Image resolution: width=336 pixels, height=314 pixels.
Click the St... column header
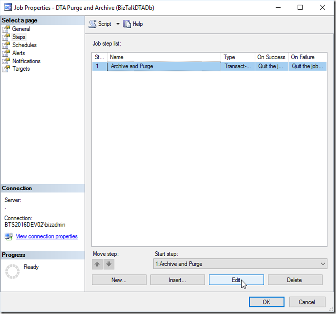coord(100,57)
